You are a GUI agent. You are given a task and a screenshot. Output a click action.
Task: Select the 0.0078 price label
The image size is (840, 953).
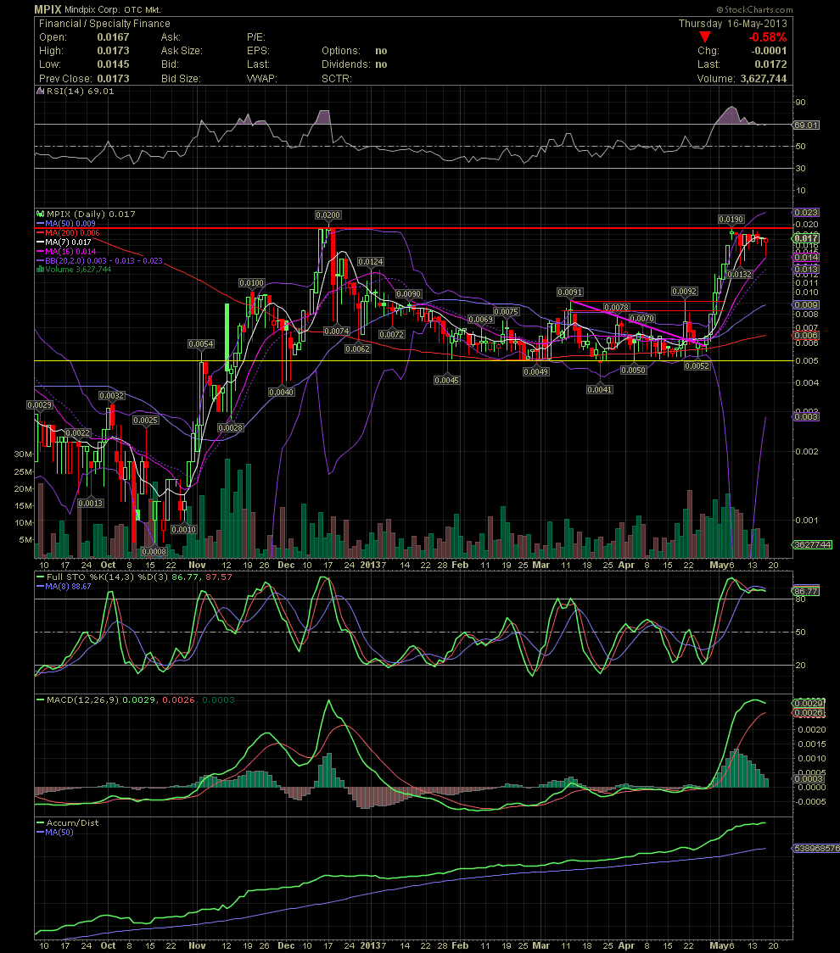coord(616,308)
